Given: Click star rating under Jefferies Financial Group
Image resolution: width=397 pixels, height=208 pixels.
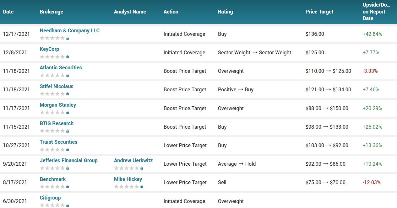Looking at the screenshot, I should tap(52, 168).
